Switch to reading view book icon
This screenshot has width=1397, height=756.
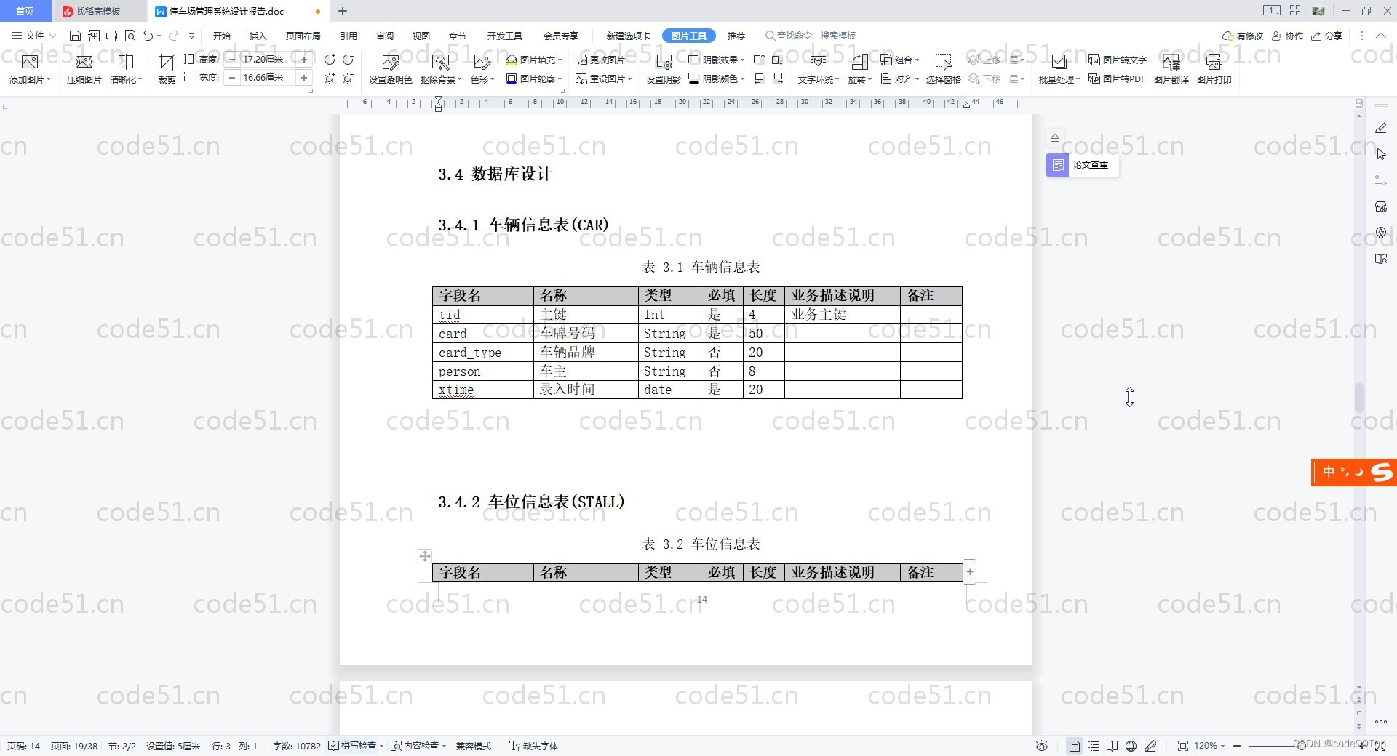(x=1113, y=746)
